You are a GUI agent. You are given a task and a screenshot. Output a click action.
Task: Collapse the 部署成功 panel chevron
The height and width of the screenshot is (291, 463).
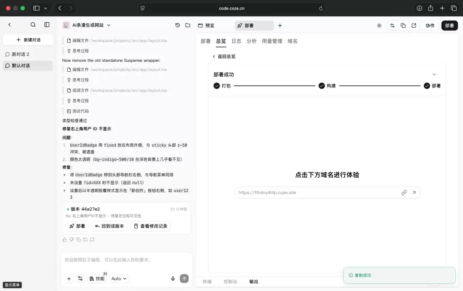(x=434, y=75)
